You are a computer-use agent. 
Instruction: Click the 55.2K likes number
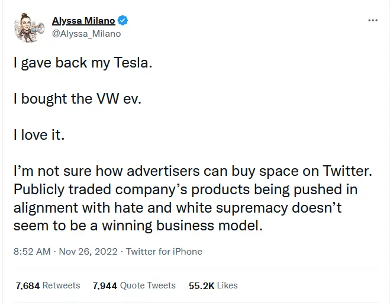(201, 285)
